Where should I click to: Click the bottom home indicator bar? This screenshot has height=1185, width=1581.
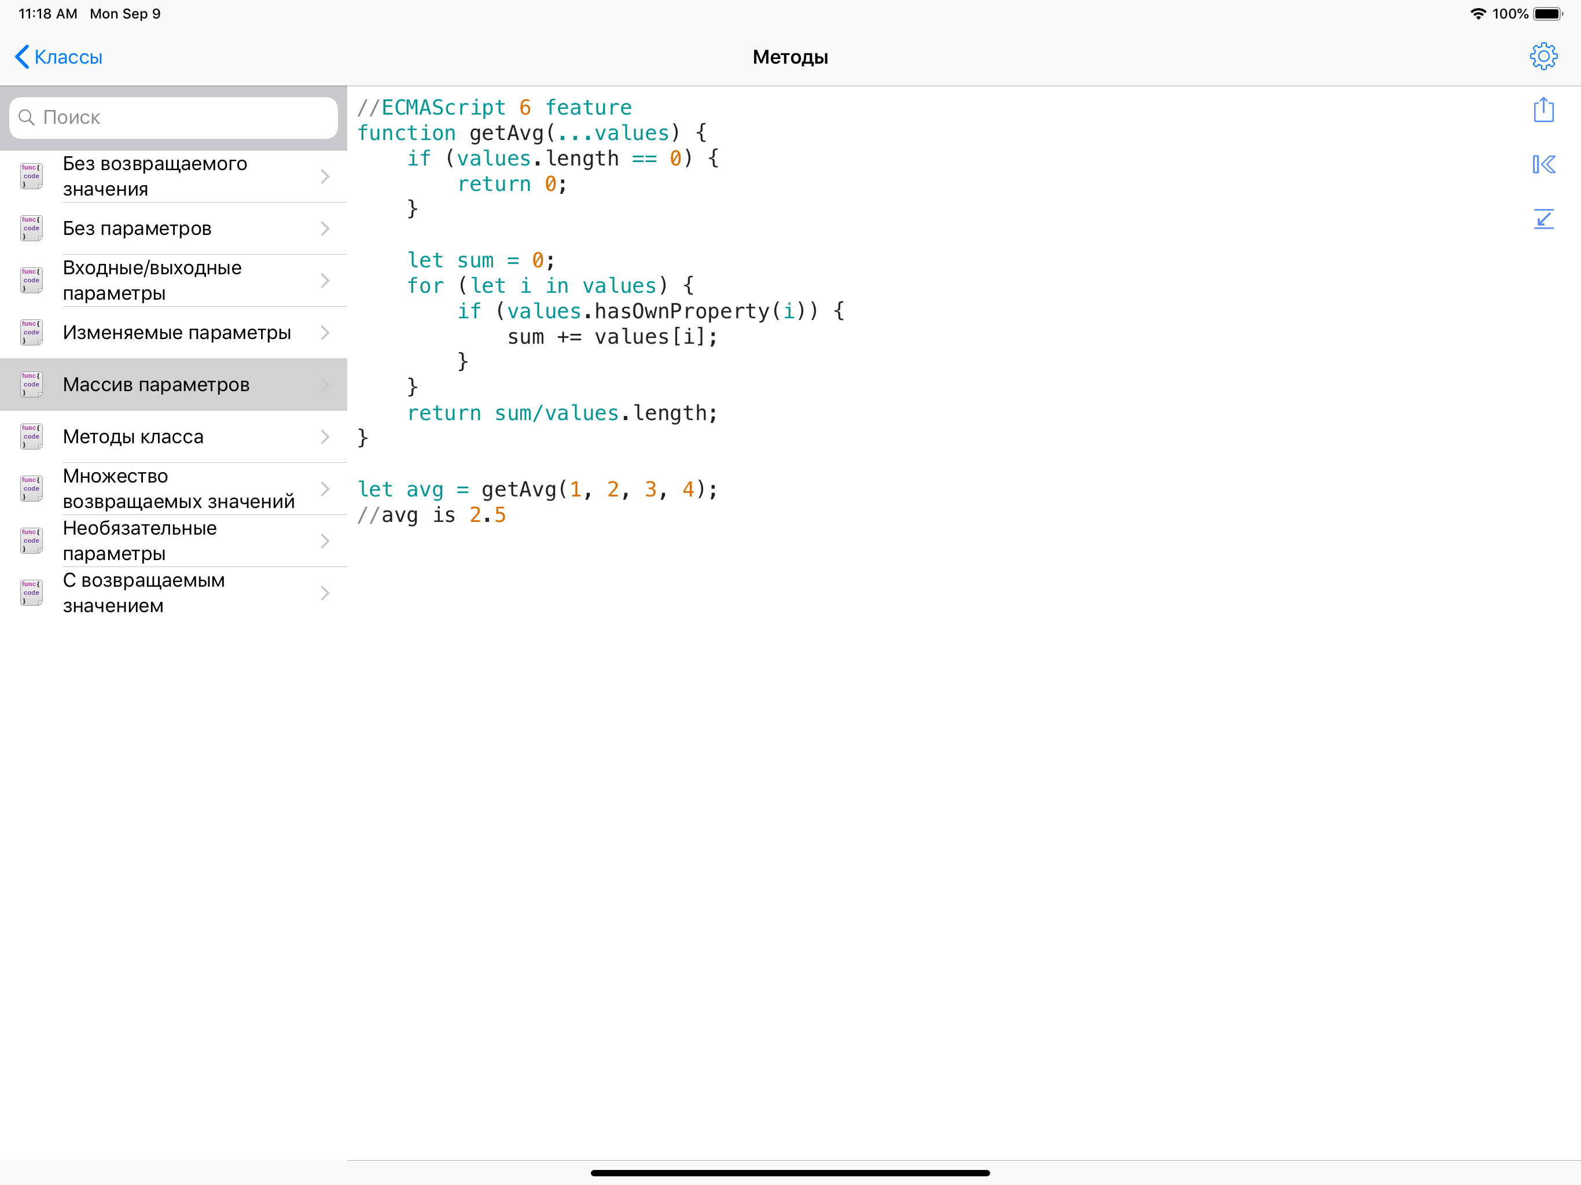click(790, 1173)
